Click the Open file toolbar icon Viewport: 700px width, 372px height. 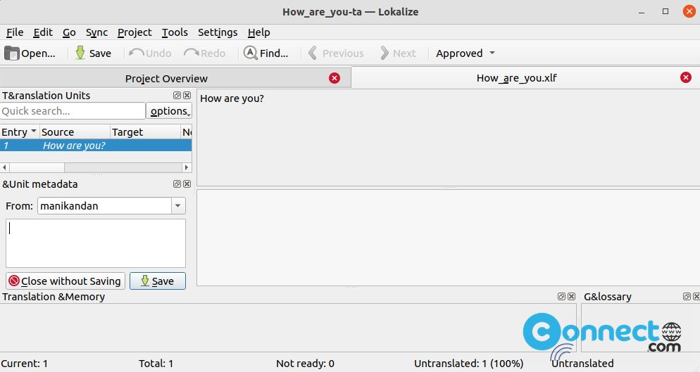point(11,53)
